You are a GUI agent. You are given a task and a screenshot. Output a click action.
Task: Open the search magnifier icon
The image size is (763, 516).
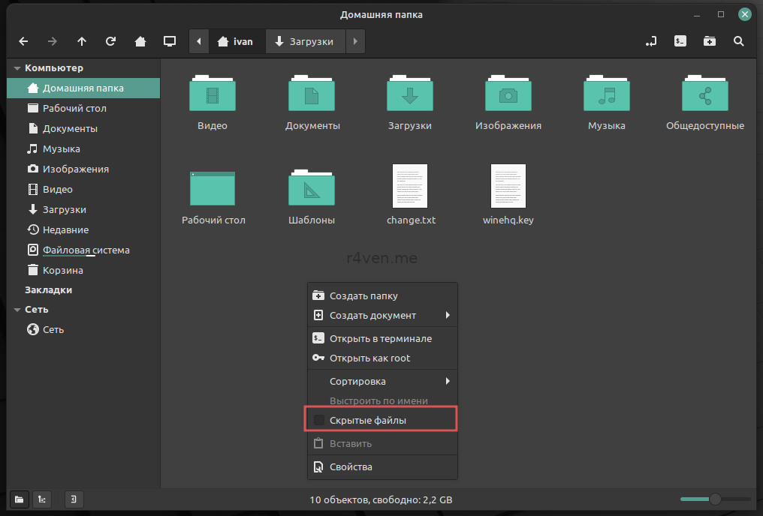739,41
